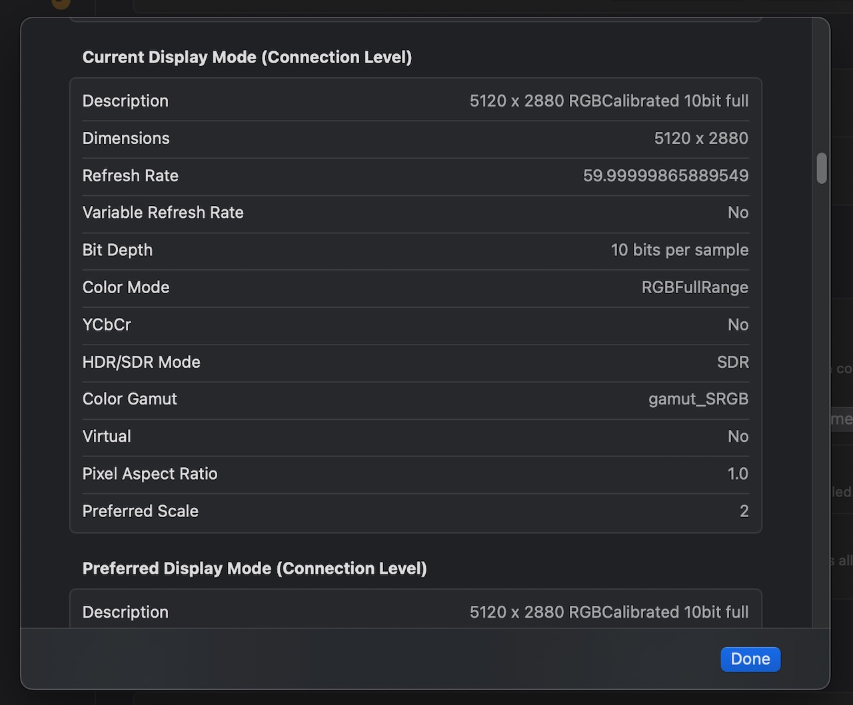
Task: Click the Current Display Mode heading
Action: [247, 57]
